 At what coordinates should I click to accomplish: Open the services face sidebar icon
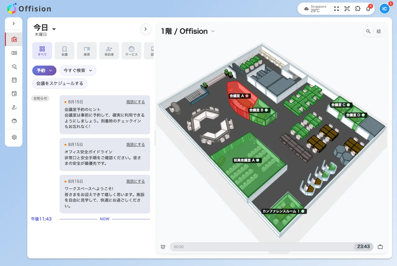14,121
